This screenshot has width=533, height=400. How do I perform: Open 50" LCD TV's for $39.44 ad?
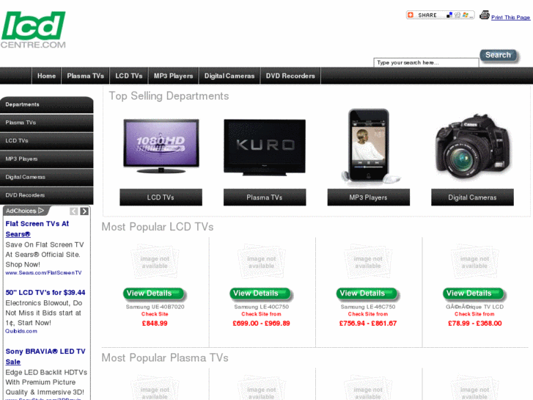[x=45, y=292]
